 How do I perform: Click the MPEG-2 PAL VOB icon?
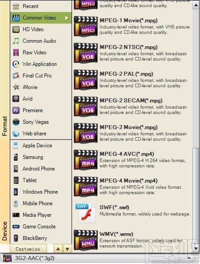[86, 80]
